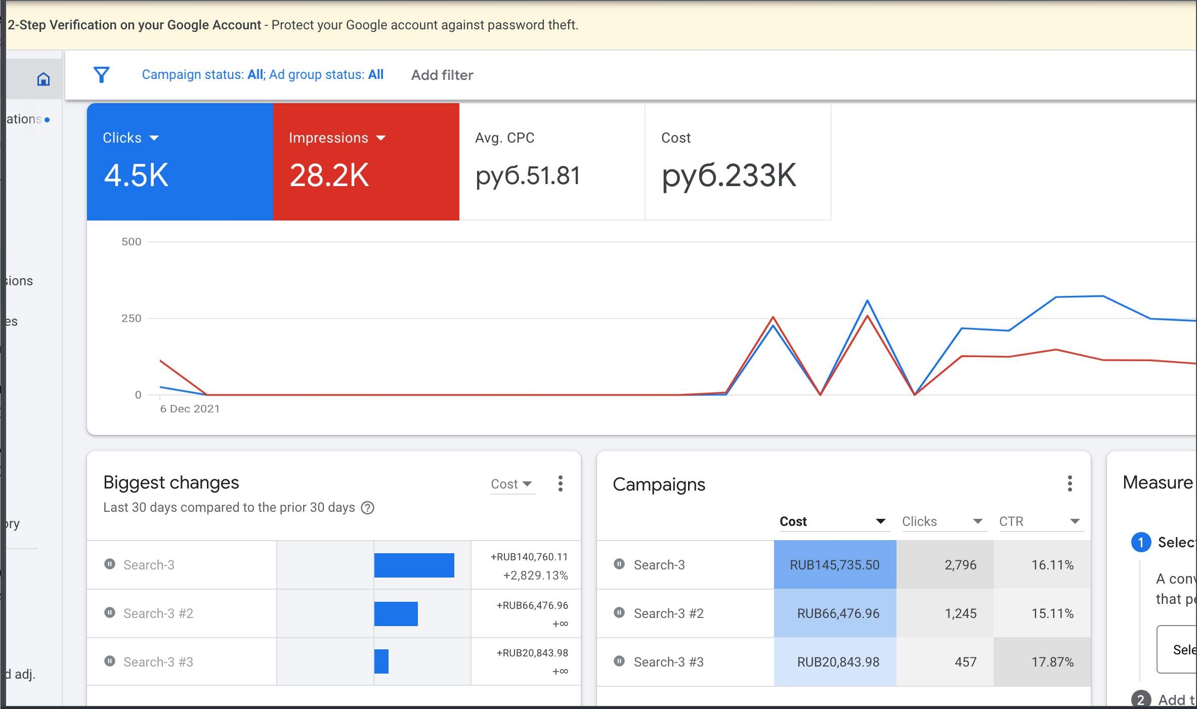Click paused icon for Search-3 #3 in Campaigns
This screenshot has width=1197, height=709.
[x=619, y=661]
